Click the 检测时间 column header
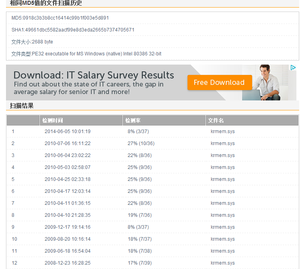 click(81, 120)
